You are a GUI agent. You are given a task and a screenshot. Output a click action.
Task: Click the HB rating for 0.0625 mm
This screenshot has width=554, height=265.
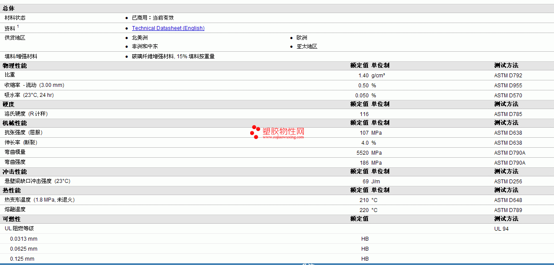365,249
